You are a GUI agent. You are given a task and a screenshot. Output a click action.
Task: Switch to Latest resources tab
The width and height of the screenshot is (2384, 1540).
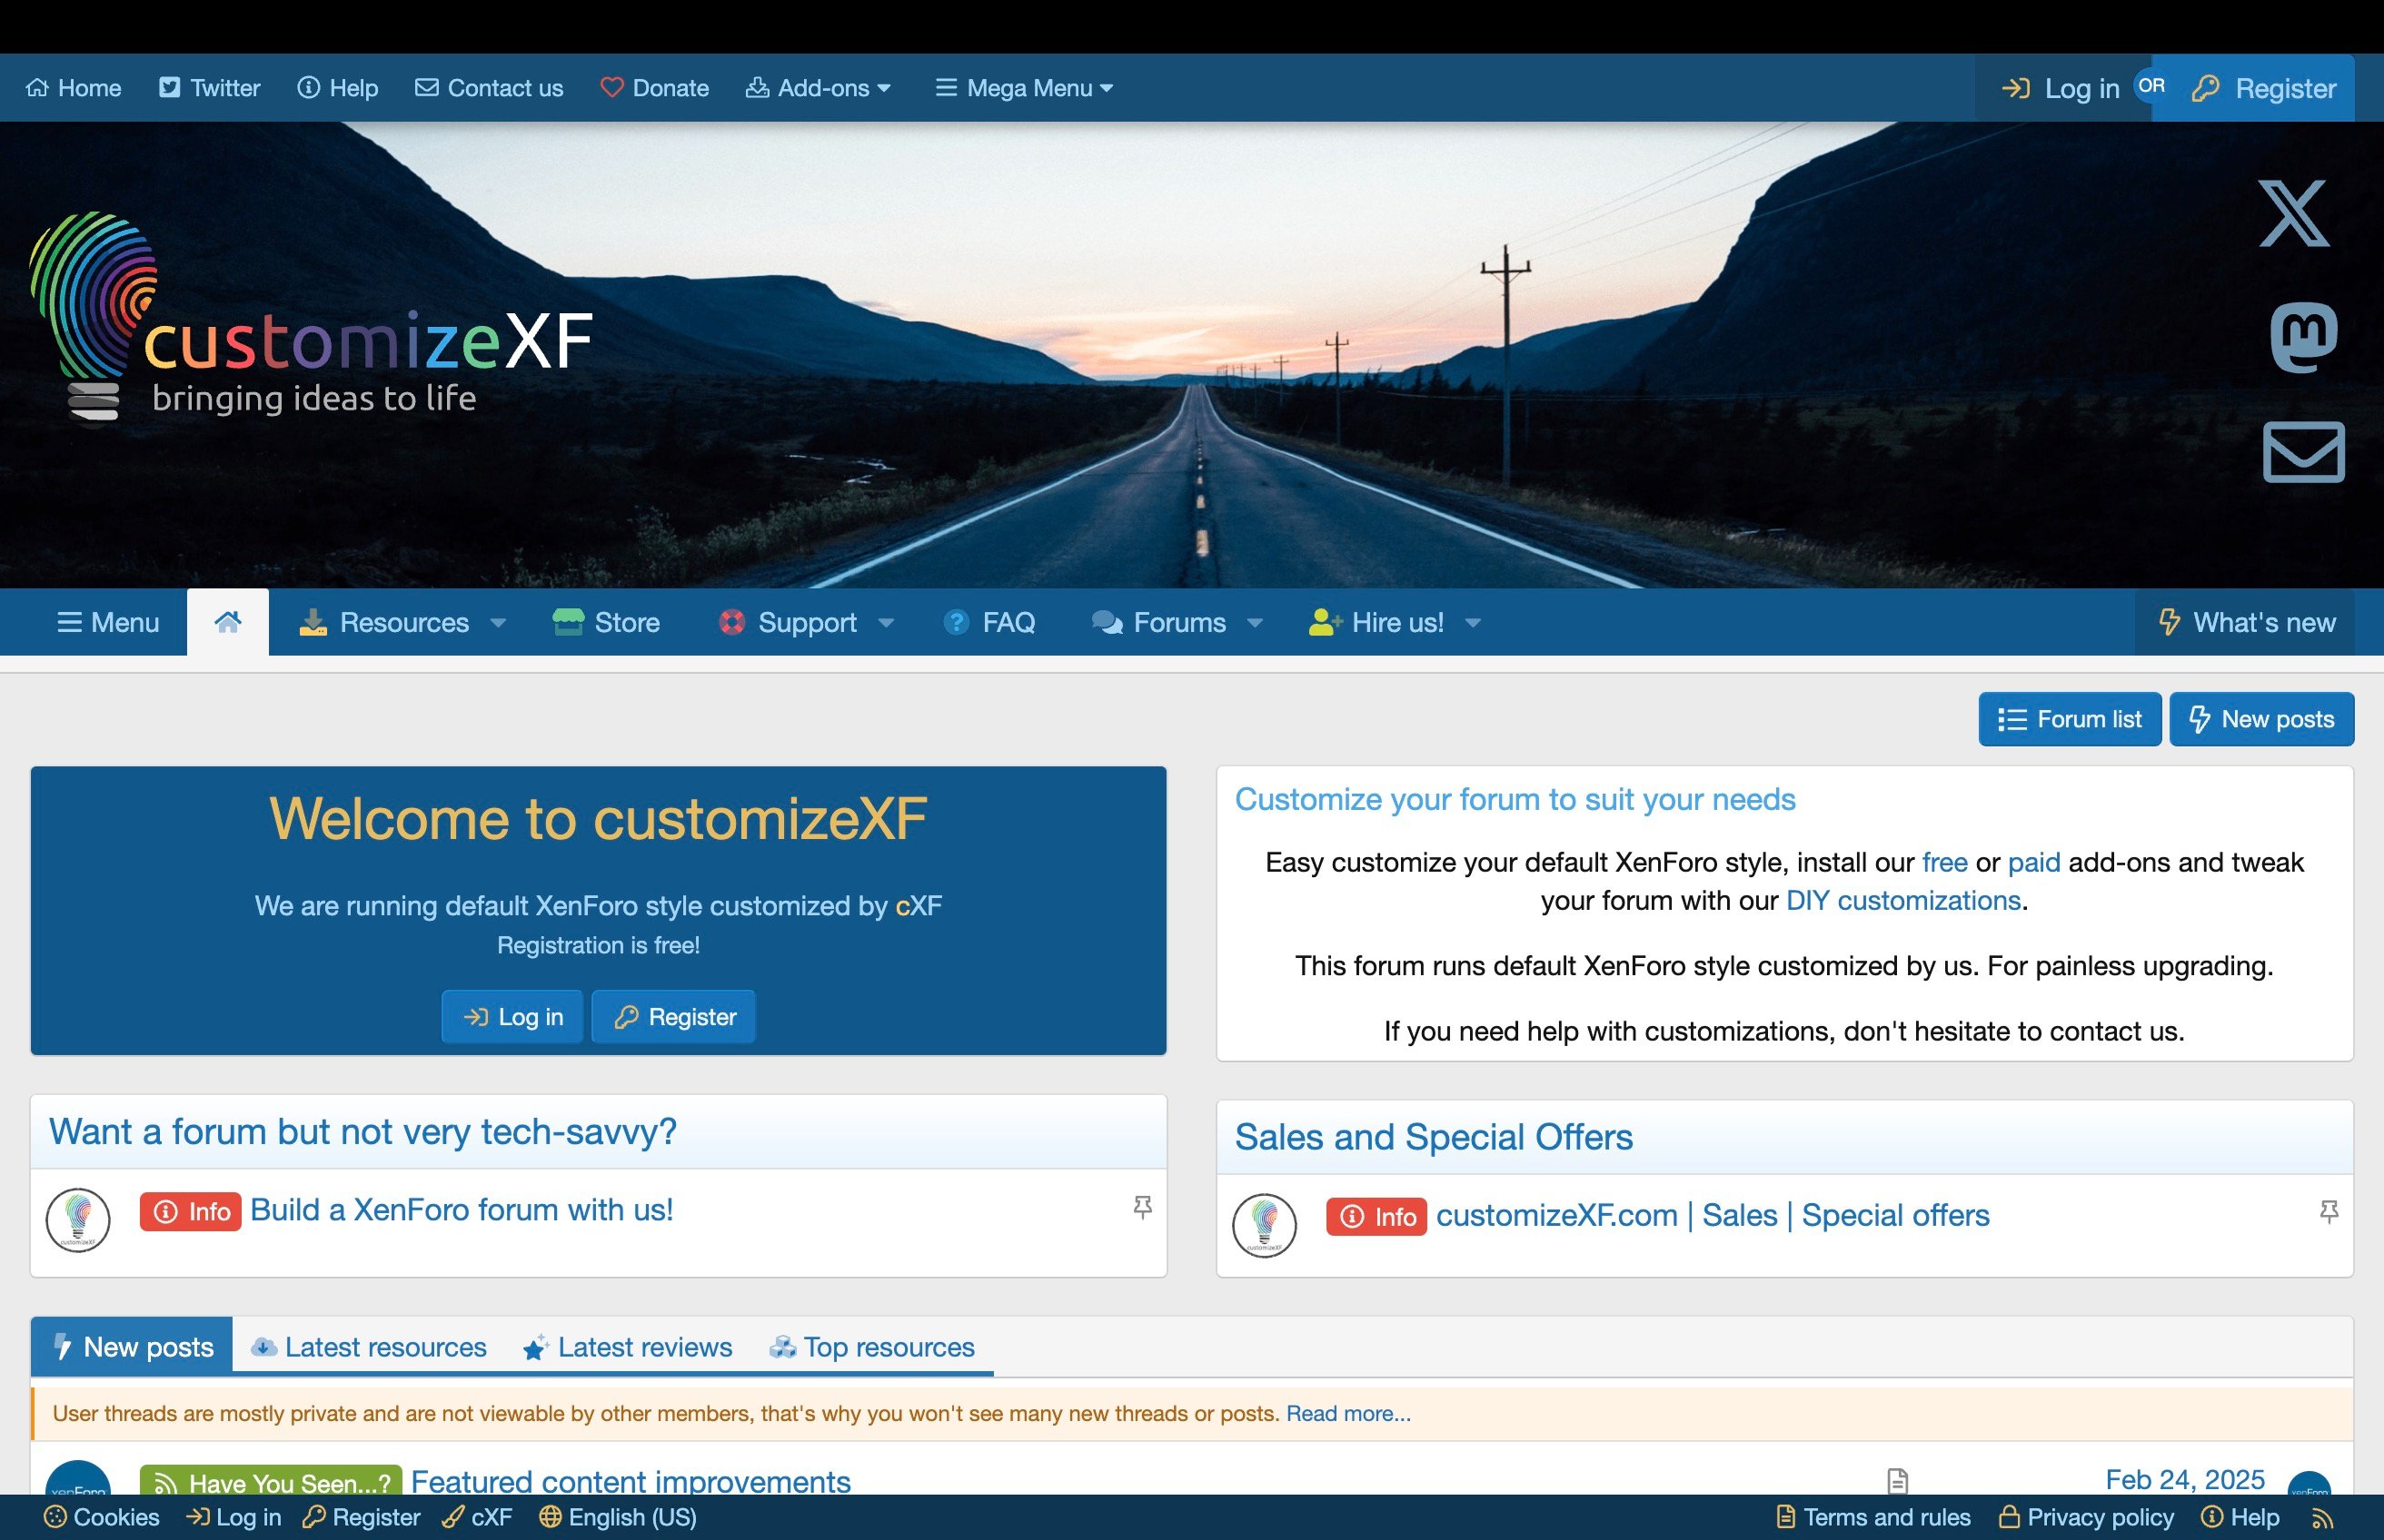click(368, 1347)
